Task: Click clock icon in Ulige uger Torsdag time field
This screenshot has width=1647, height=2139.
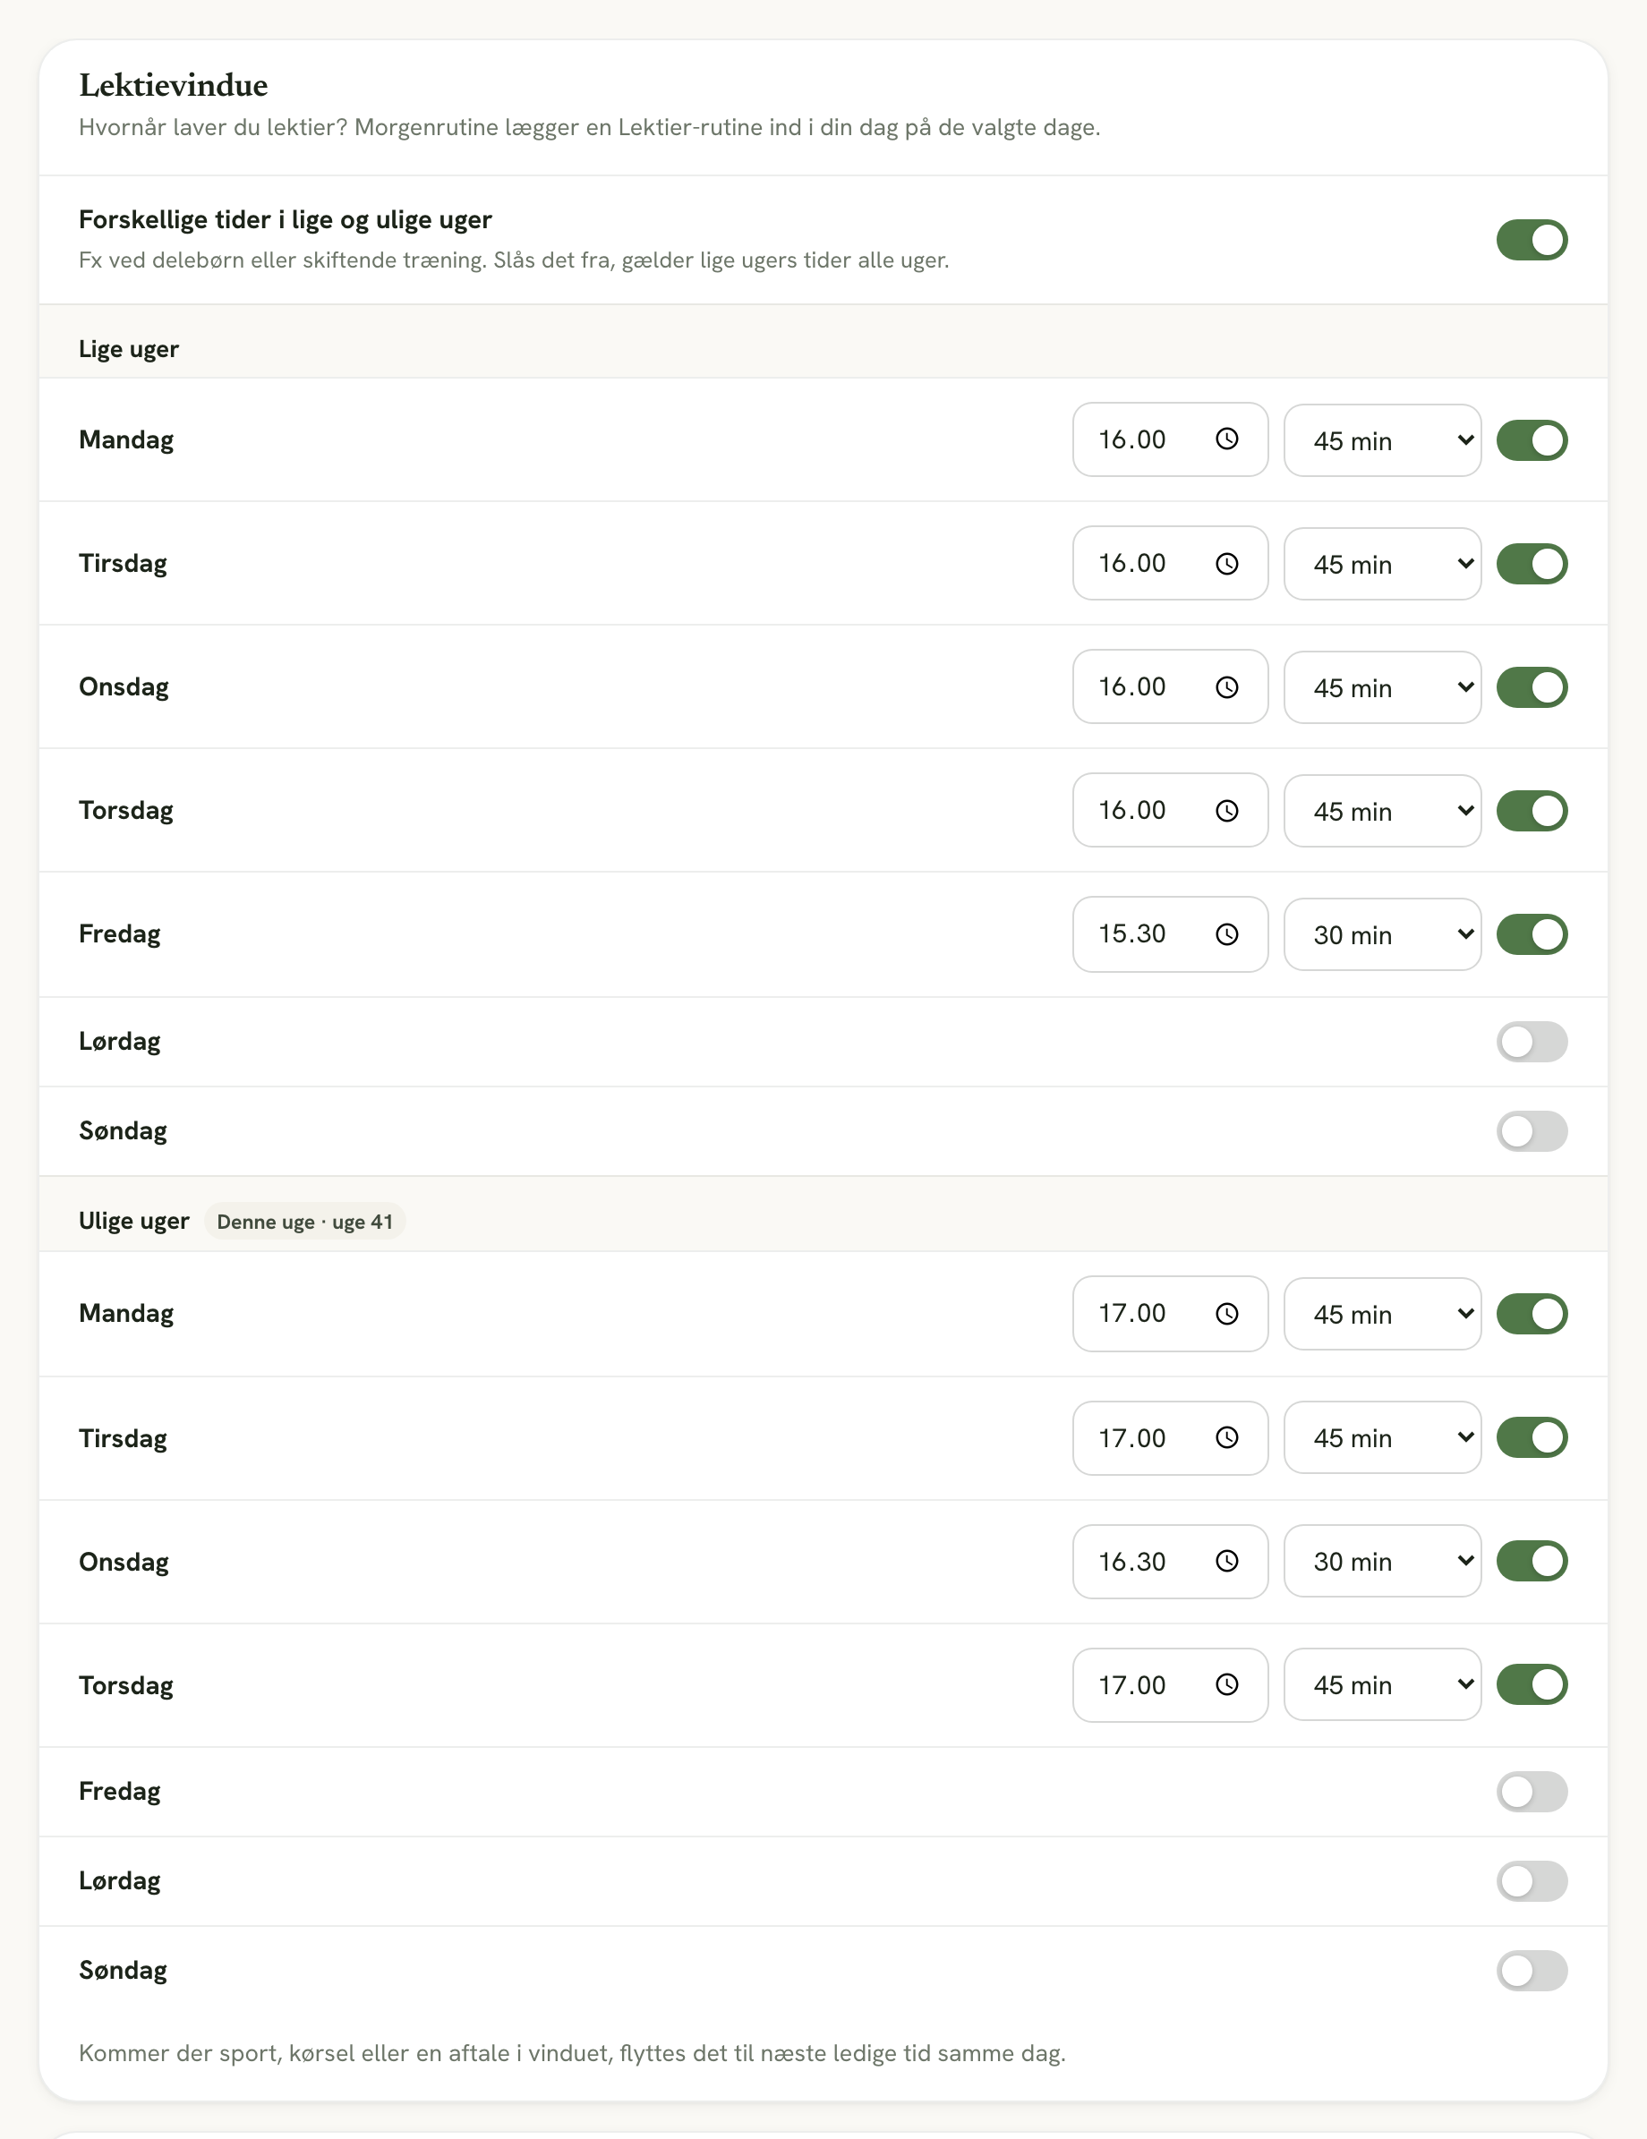Action: [1226, 1684]
